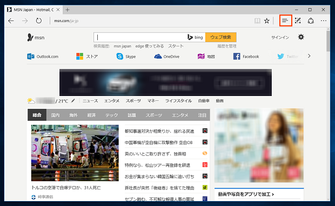The width and height of the screenshot is (335, 206).
Task: Select the 総合 news tab
Action: pos(37,115)
